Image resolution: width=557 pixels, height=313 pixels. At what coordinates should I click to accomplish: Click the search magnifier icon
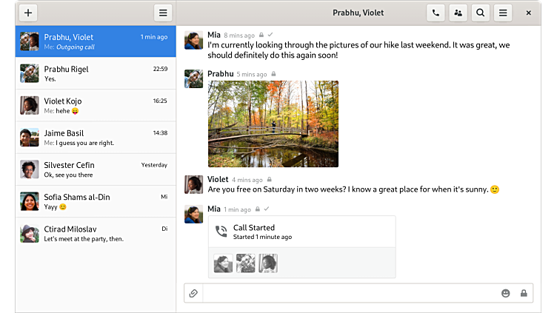click(481, 13)
